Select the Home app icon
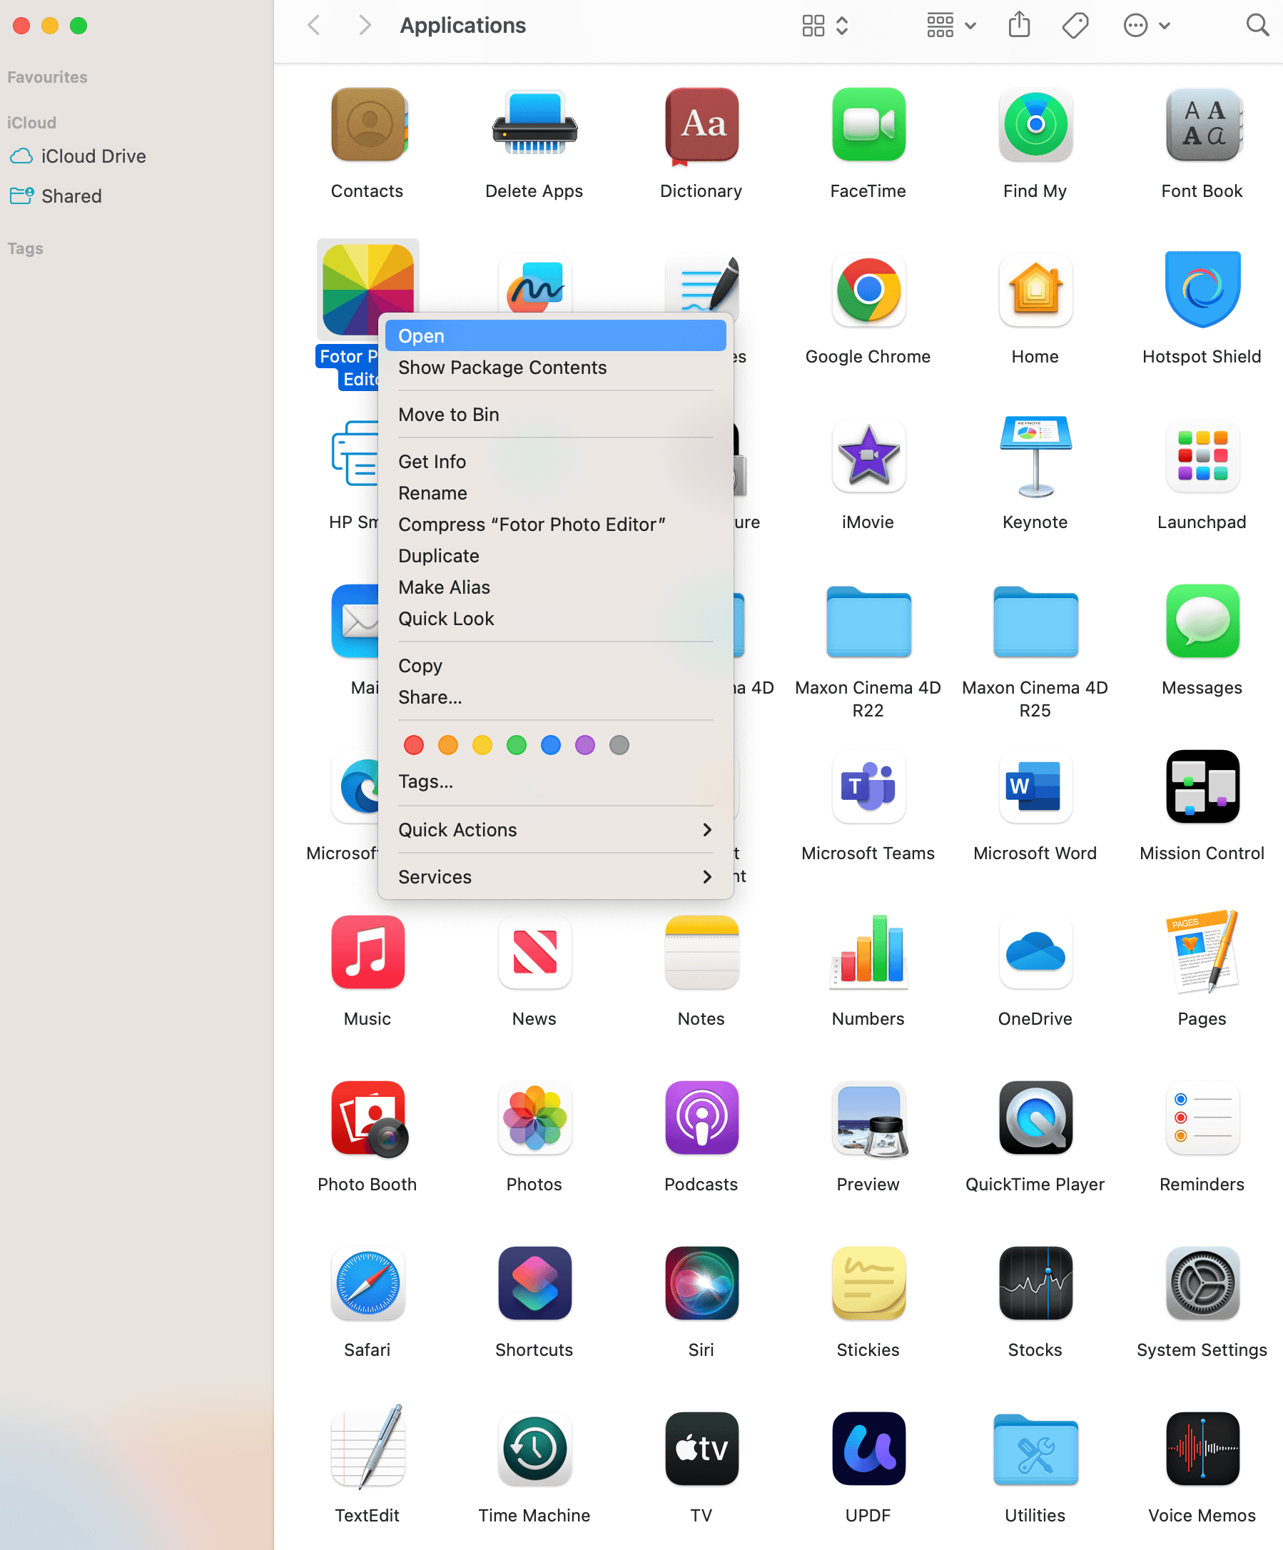1283x1550 pixels. click(x=1035, y=290)
